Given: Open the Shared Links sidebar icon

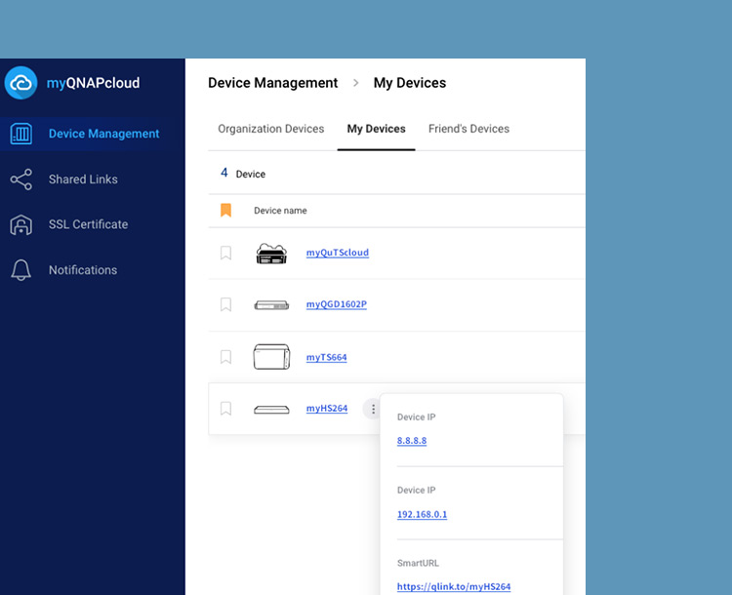Looking at the screenshot, I should coord(20,179).
